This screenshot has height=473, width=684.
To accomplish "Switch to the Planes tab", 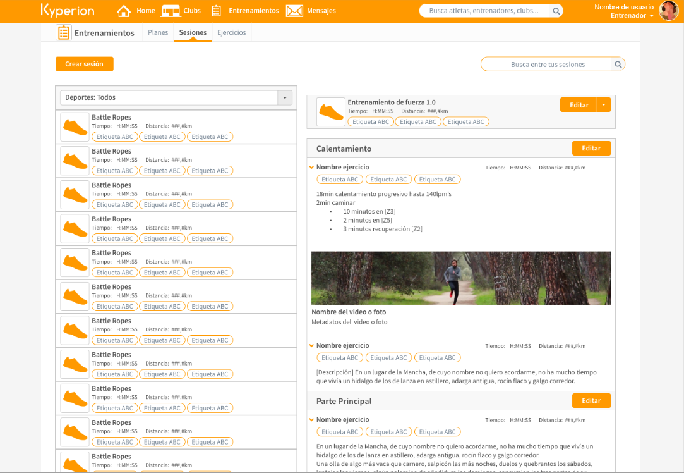I will tap(158, 32).
